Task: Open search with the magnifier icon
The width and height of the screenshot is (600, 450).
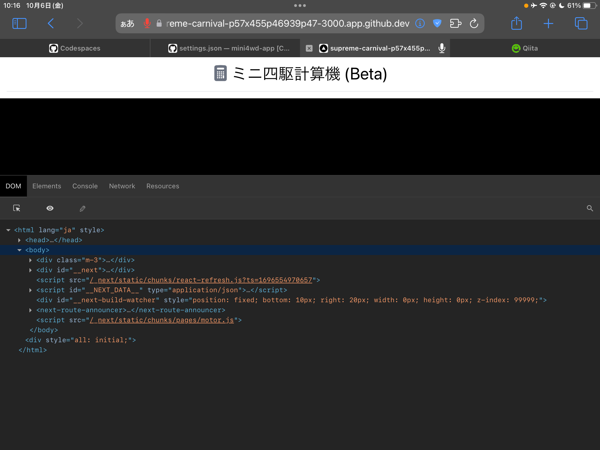Action: (x=590, y=208)
